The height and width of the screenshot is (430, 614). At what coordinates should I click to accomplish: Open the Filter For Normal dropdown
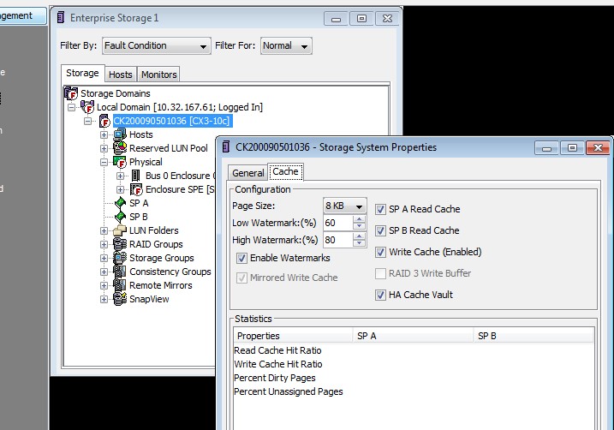286,45
